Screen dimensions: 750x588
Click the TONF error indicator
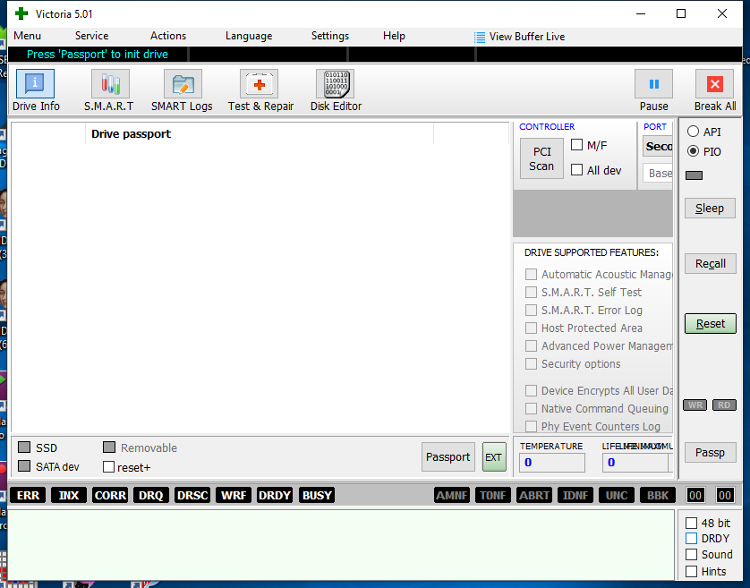point(492,495)
